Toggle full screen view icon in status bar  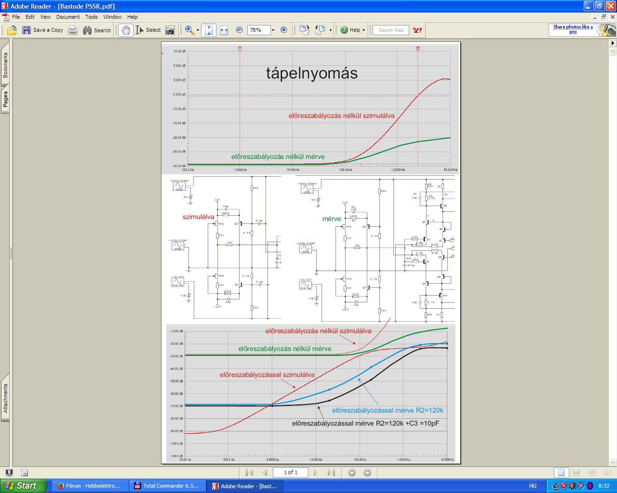tap(9, 472)
